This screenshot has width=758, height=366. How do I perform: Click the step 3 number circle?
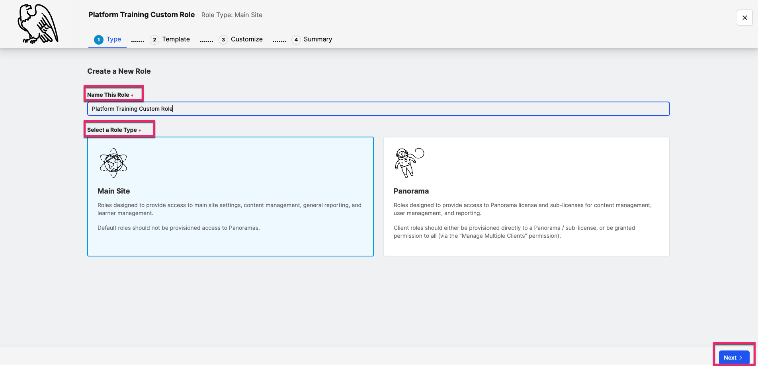click(223, 39)
